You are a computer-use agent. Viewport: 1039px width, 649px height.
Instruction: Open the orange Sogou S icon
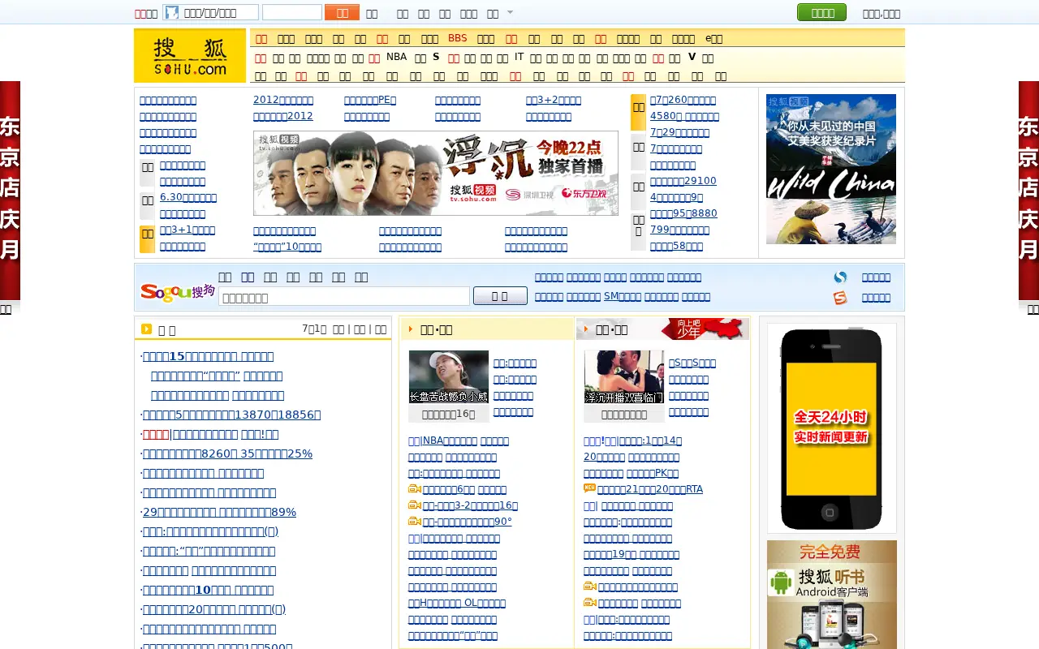coord(840,298)
